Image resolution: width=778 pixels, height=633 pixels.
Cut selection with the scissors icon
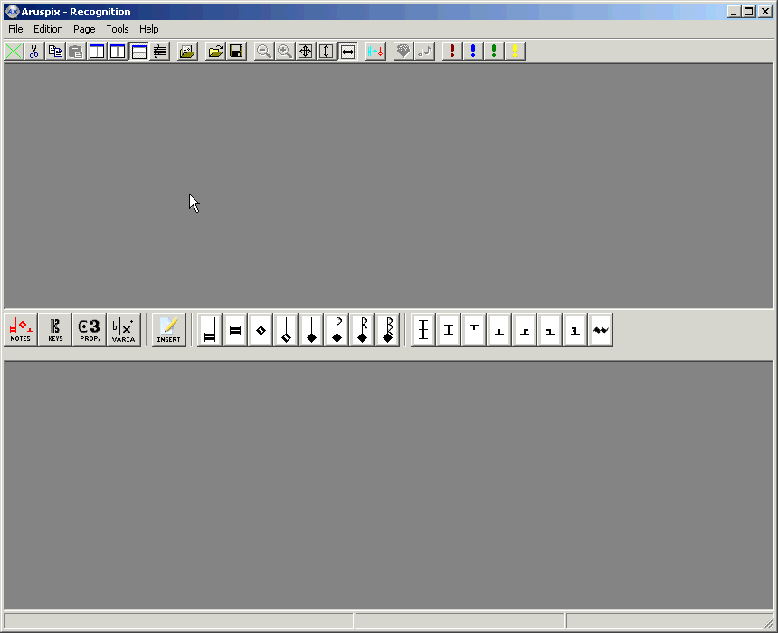[34, 52]
